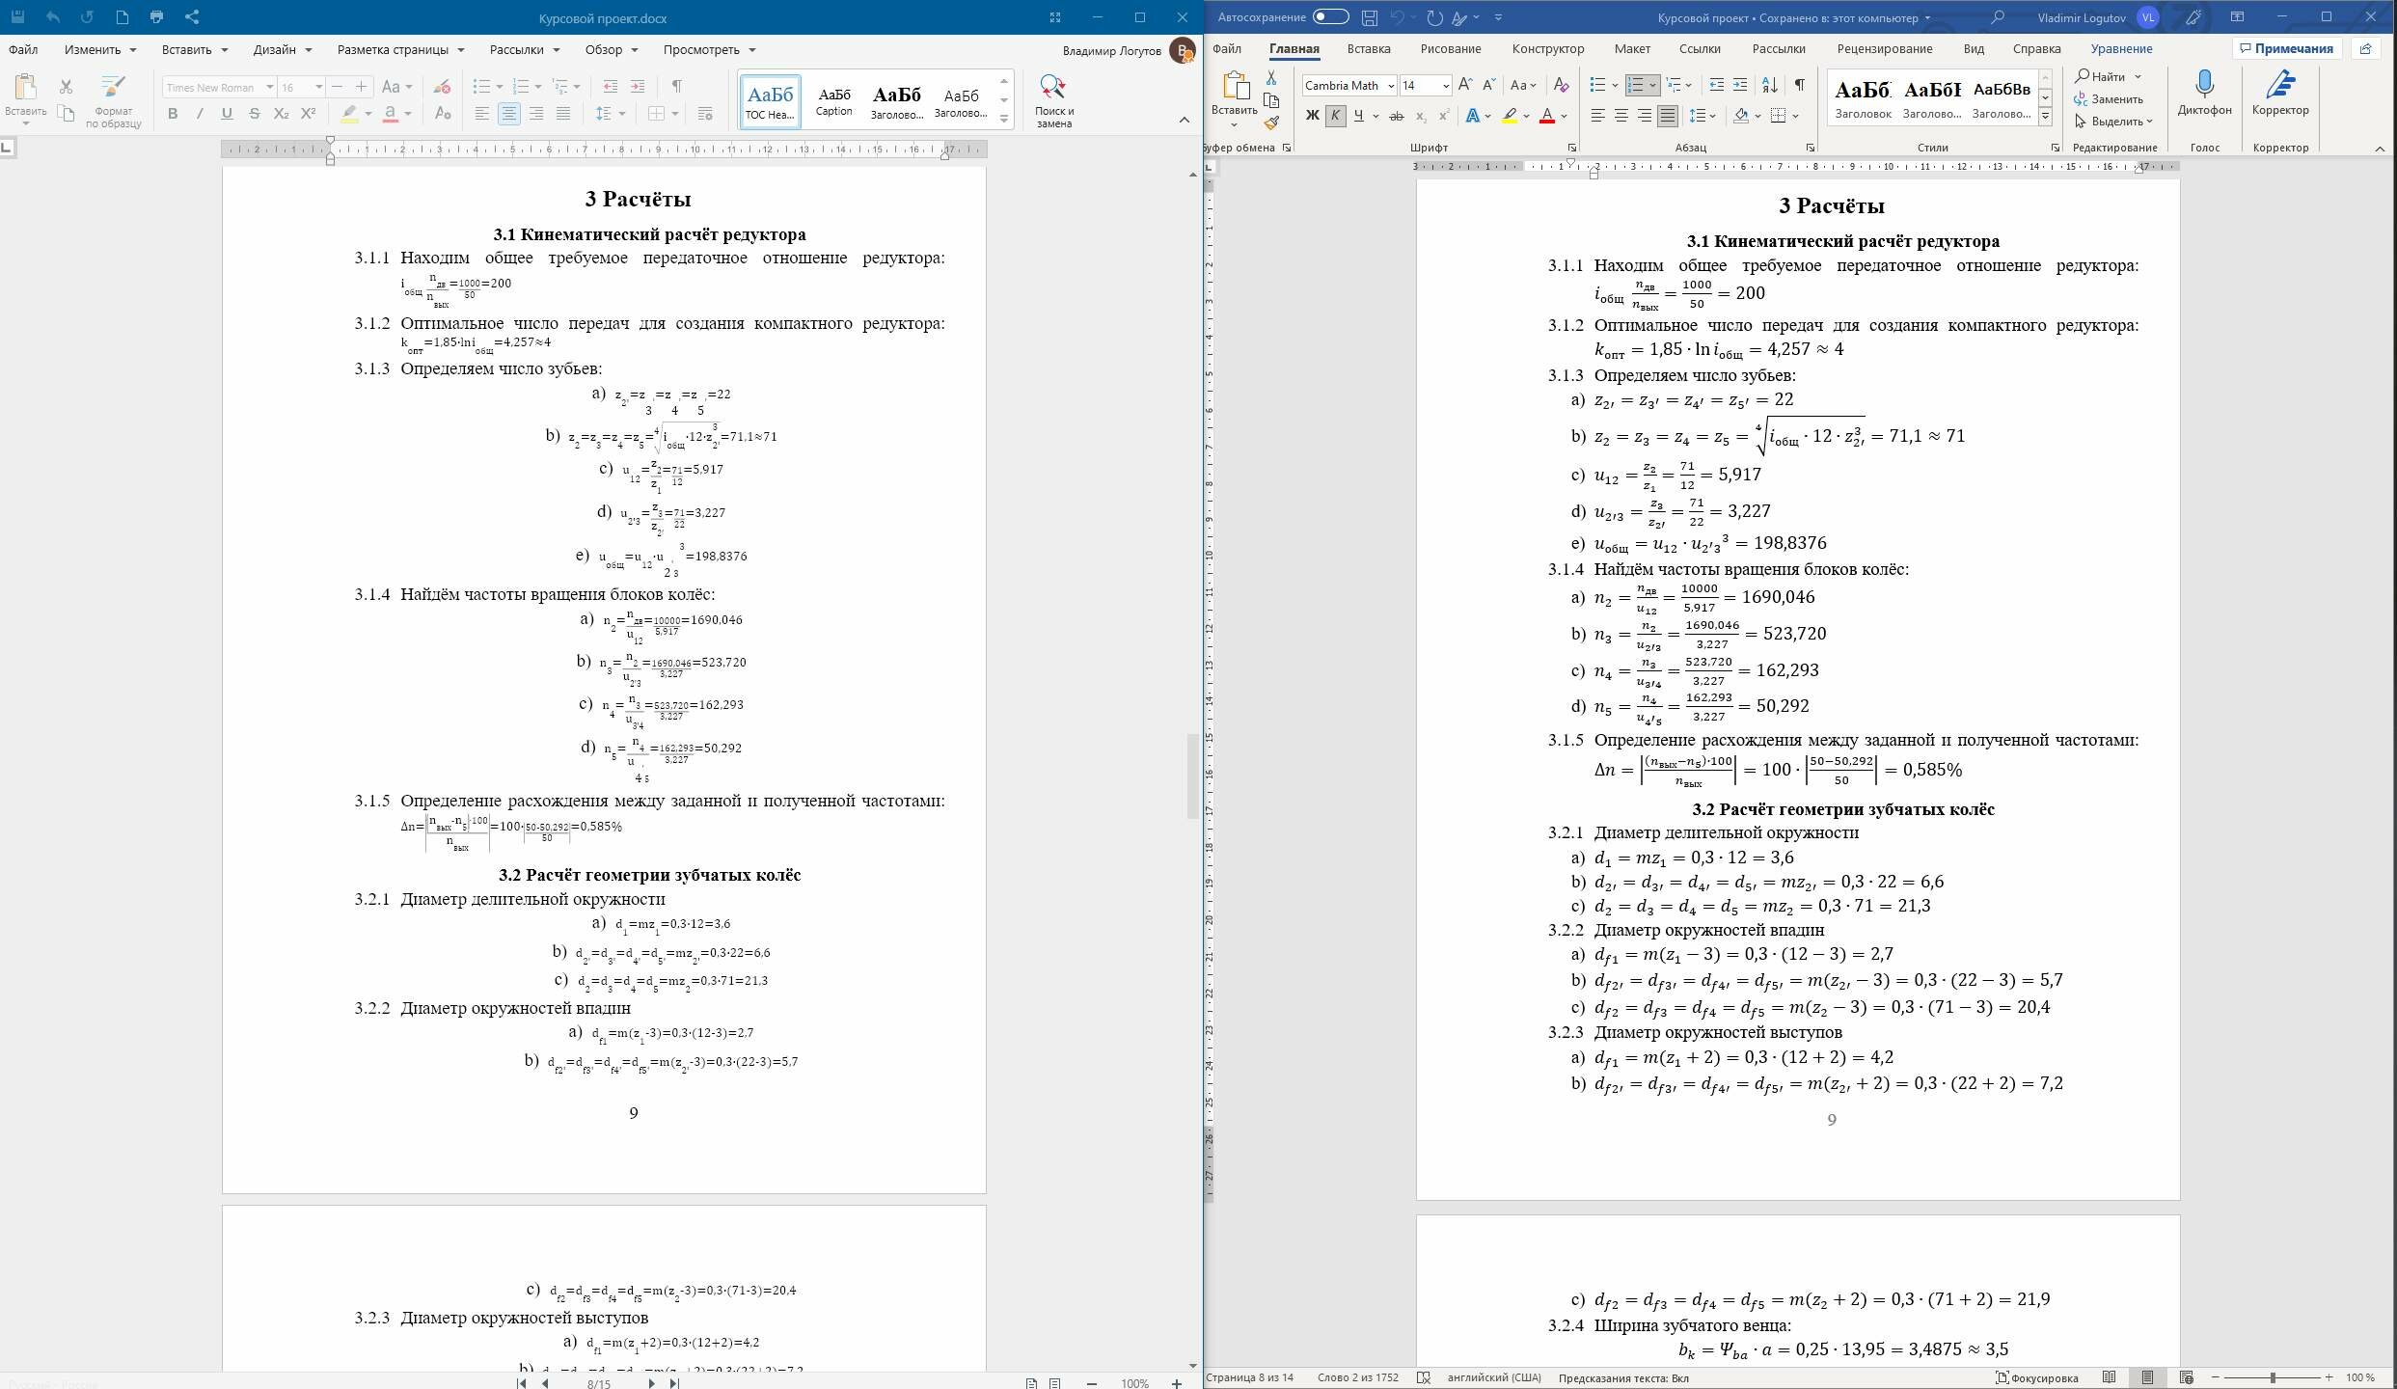Open 'Поиск и замена' search tool

click(x=1054, y=101)
